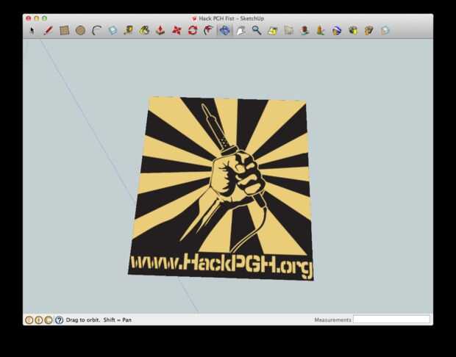Click the 'Drag to orbit. Shift = Pan' text
The image size is (456, 357).
pyautogui.click(x=99, y=320)
